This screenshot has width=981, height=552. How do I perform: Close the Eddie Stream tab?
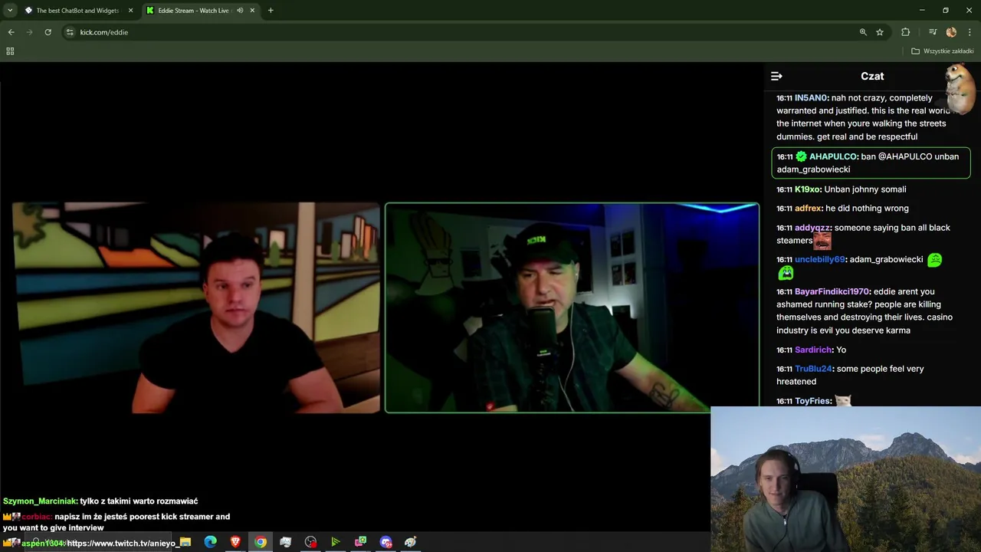(252, 11)
